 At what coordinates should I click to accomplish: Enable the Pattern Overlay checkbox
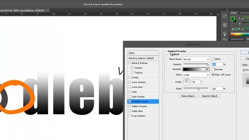point(130,106)
